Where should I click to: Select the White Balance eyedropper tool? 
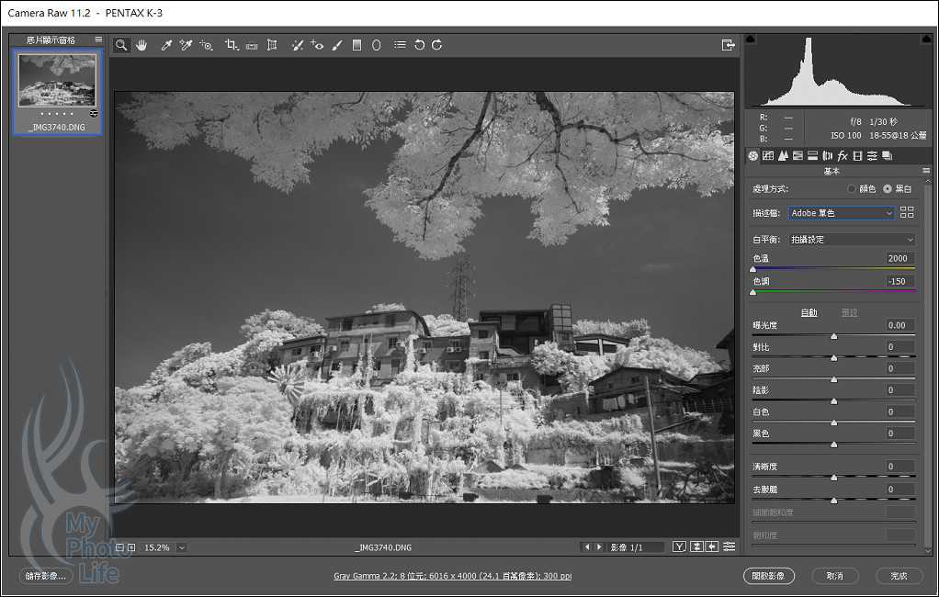(166, 45)
